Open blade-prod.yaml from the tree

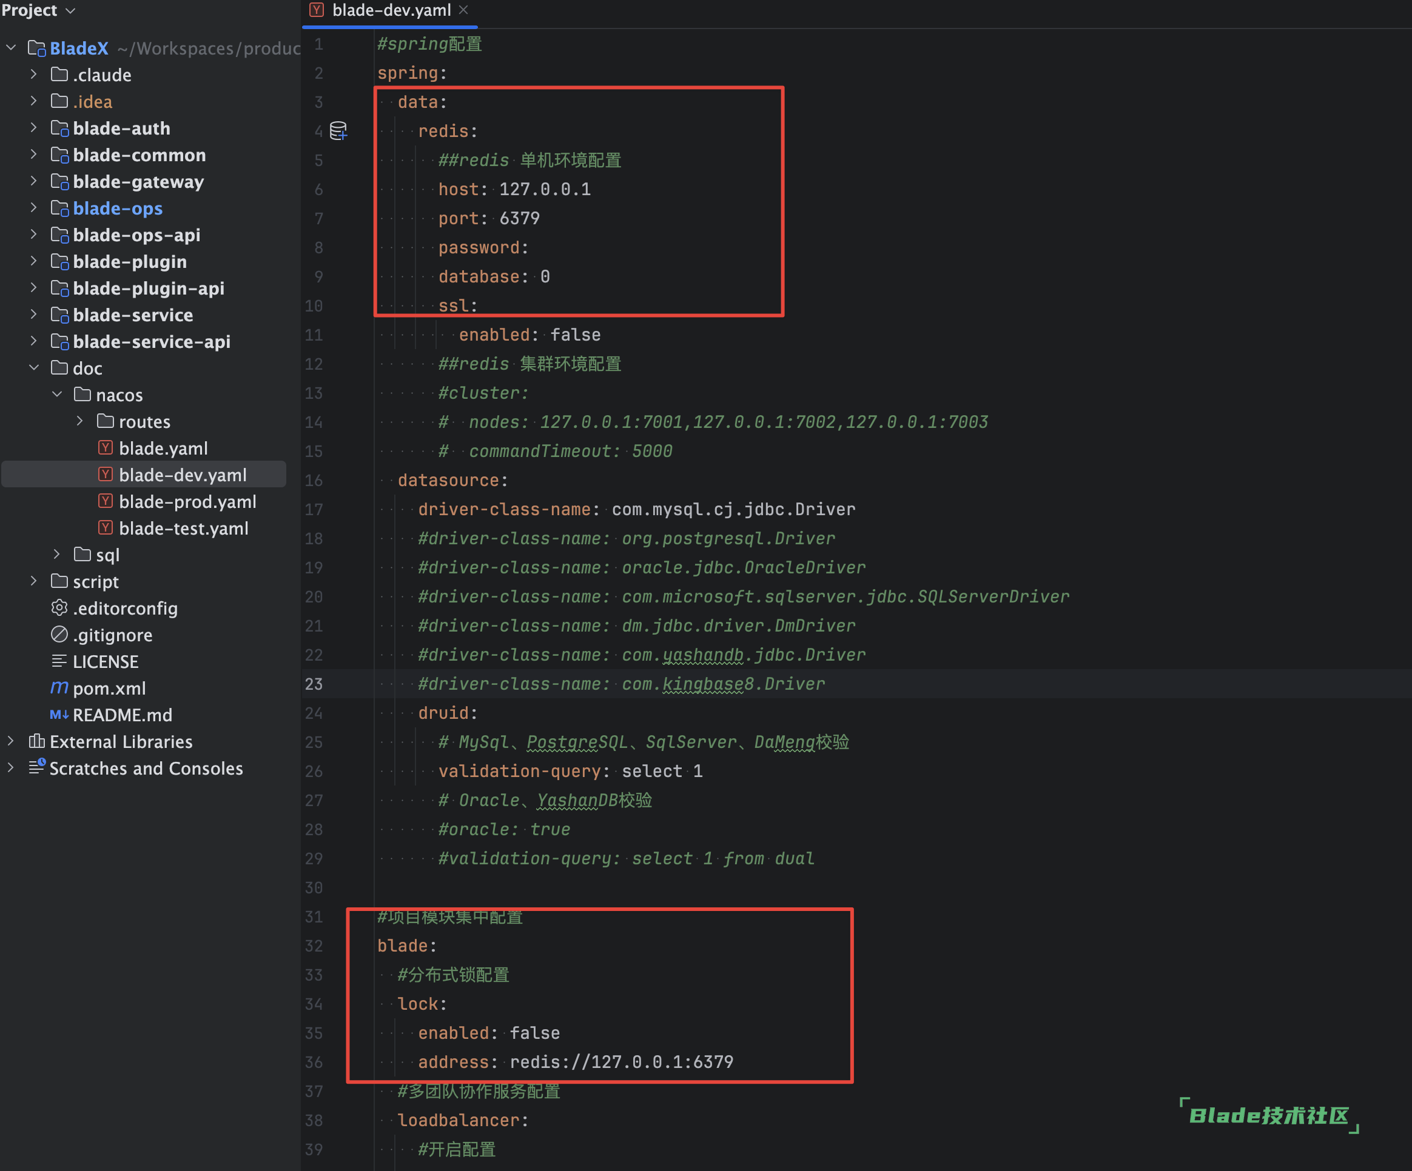[x=187, y=502]
